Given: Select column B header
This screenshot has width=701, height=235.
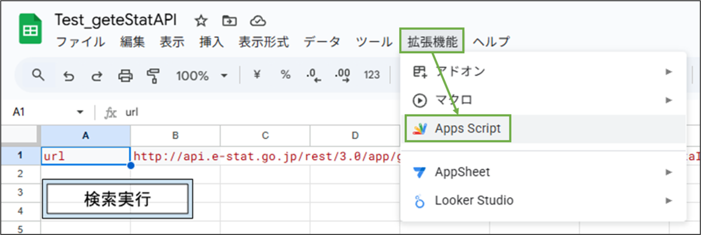Looking at the screenshot, I should click(x=175, y=136).
